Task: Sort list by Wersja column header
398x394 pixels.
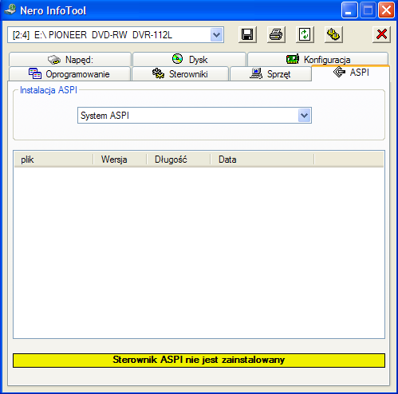Action: pos(120,160)
